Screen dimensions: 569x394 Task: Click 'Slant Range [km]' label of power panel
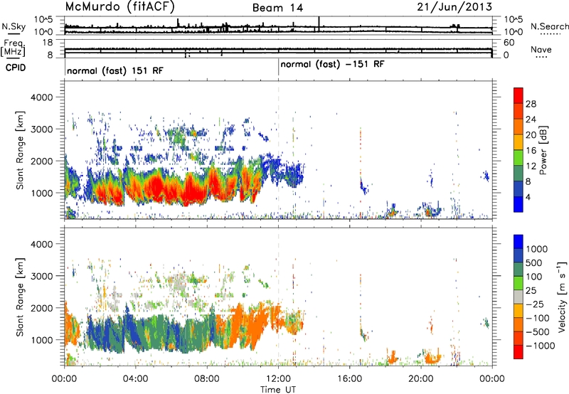[x=20, y=150]
